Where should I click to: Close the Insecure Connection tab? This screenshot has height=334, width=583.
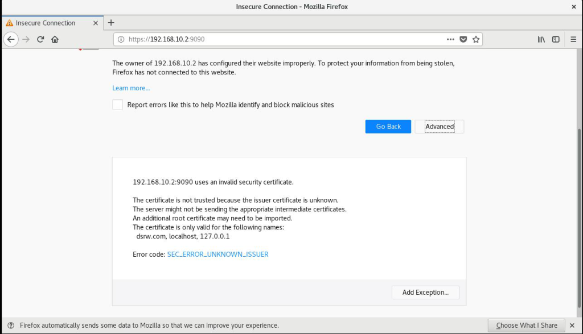click(x=96, y=23)
